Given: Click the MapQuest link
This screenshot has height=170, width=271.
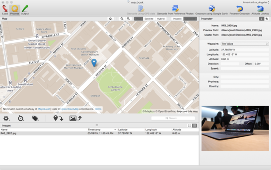Looking at the screenshot, I should pos(43,109).
